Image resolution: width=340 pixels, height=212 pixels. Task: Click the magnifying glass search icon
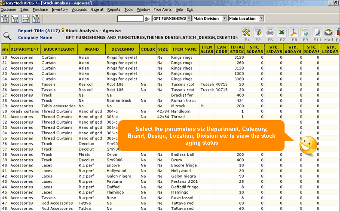pyautogui.click(x=7, y=36)
